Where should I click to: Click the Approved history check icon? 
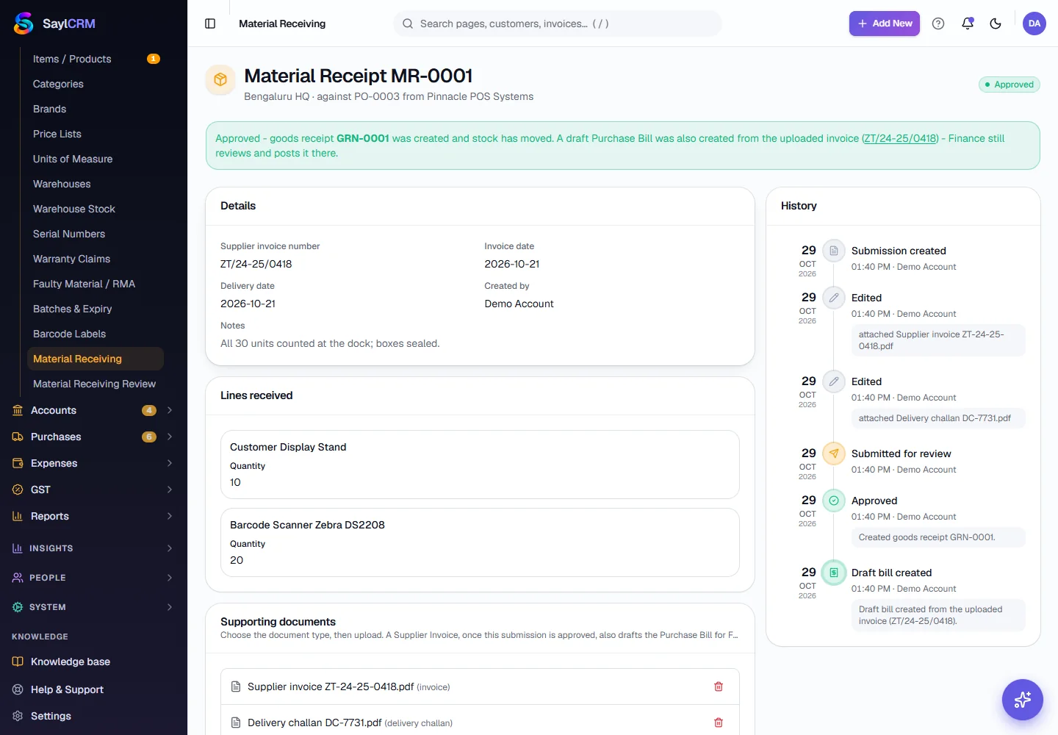click(x=834, y=501)
